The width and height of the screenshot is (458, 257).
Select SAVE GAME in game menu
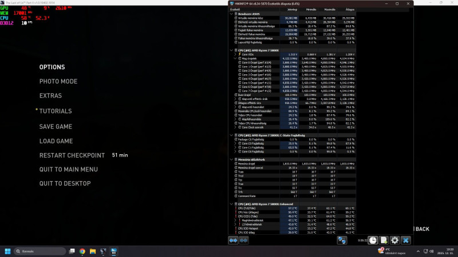point(56,126)
